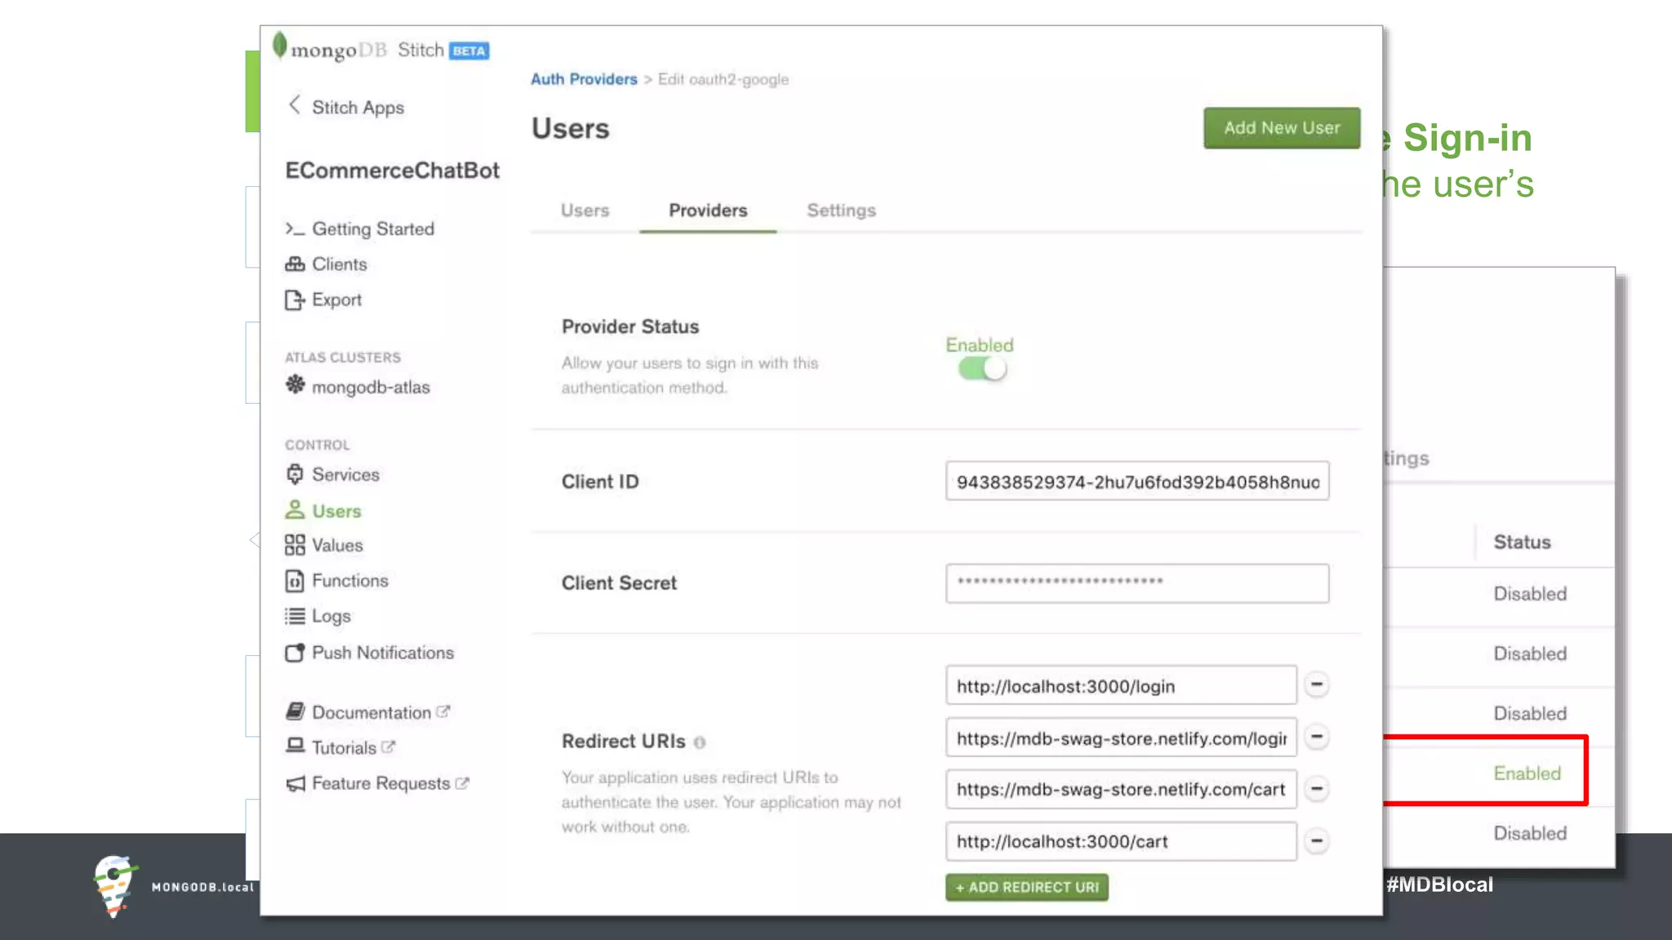Click Services plug icon
The width and height of the screenshot is (1672, 940).
click(295, 474)
